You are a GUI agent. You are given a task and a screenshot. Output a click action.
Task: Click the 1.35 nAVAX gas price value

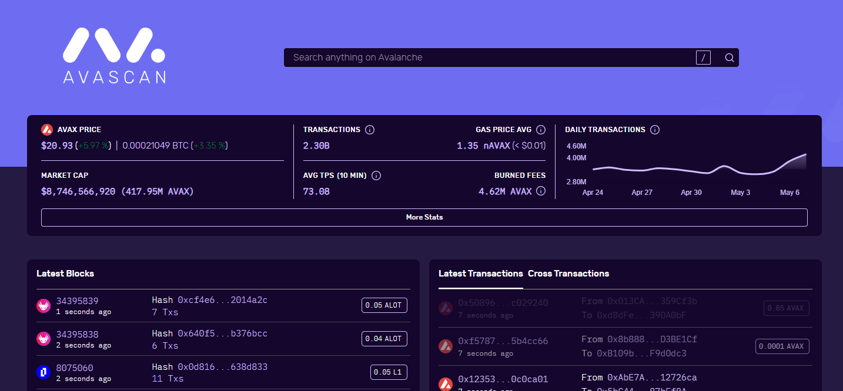(x=483, y=145)
